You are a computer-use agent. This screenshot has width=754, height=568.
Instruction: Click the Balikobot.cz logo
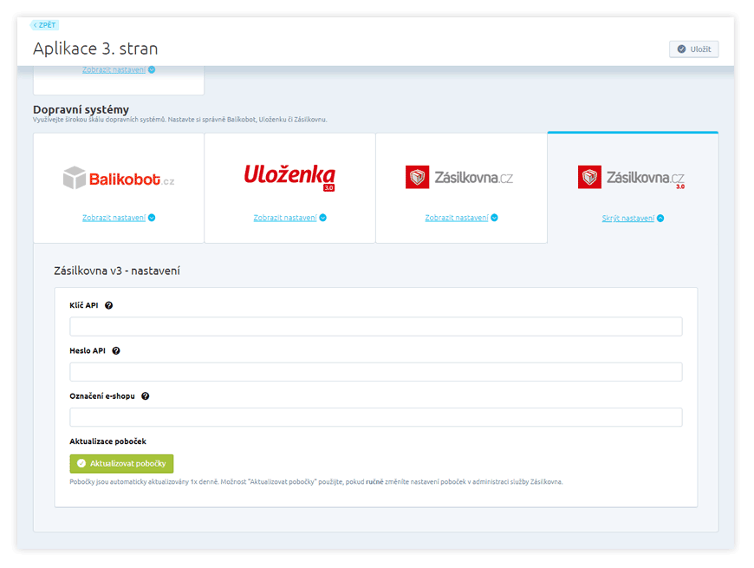click(119, 179)
